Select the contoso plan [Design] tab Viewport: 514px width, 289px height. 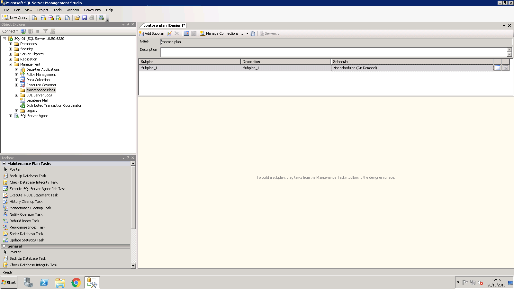(x=164, y=25)
